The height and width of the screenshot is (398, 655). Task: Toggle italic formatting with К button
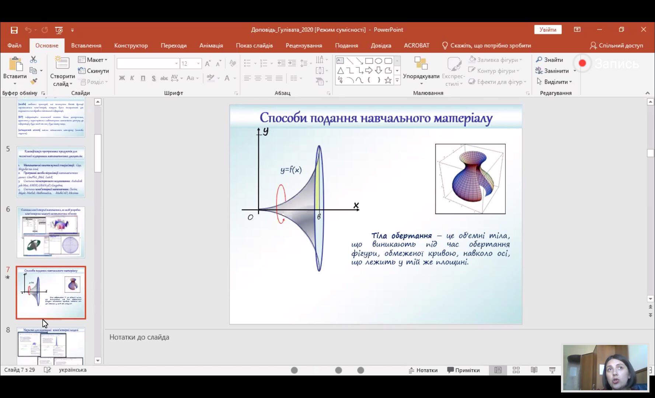coord(132,78)
